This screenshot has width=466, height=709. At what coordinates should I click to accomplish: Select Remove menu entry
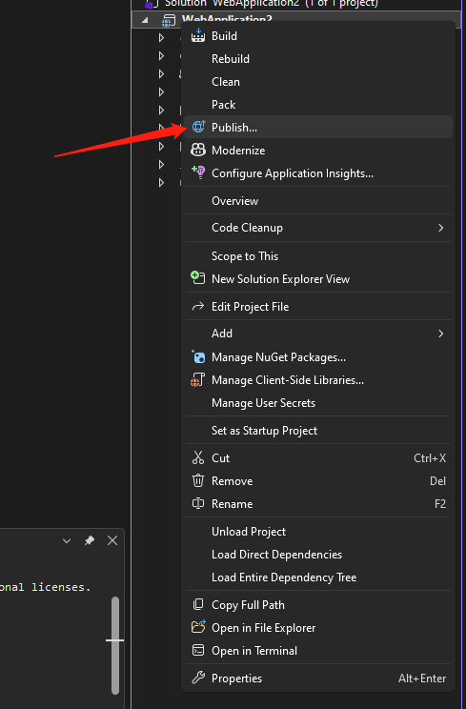click(x=318, y=481)
